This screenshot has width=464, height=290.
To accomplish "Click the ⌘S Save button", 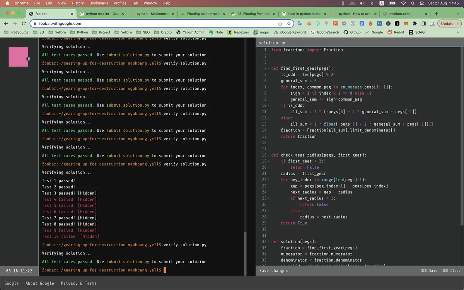I will click(x=429, y=271).
